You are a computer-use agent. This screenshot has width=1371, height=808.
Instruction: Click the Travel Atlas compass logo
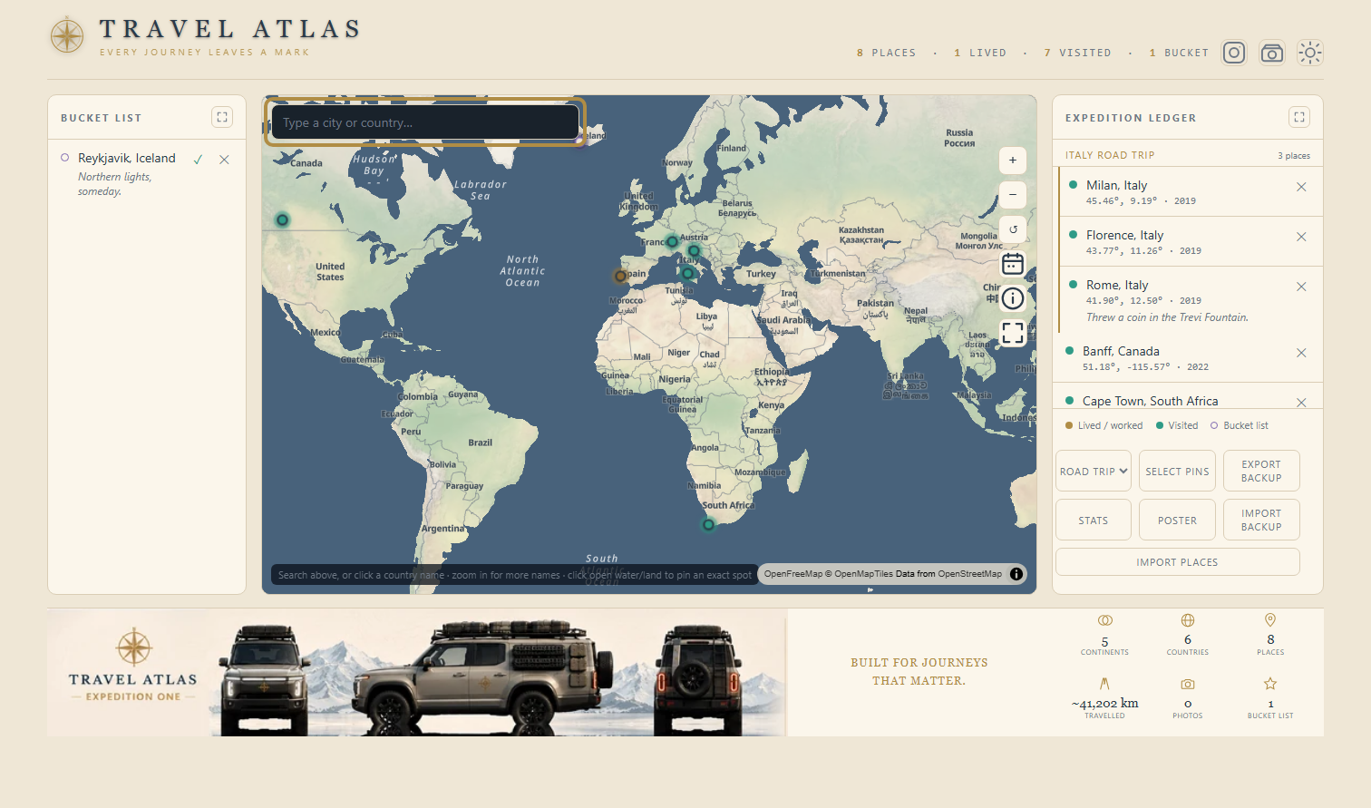point(67,35)
